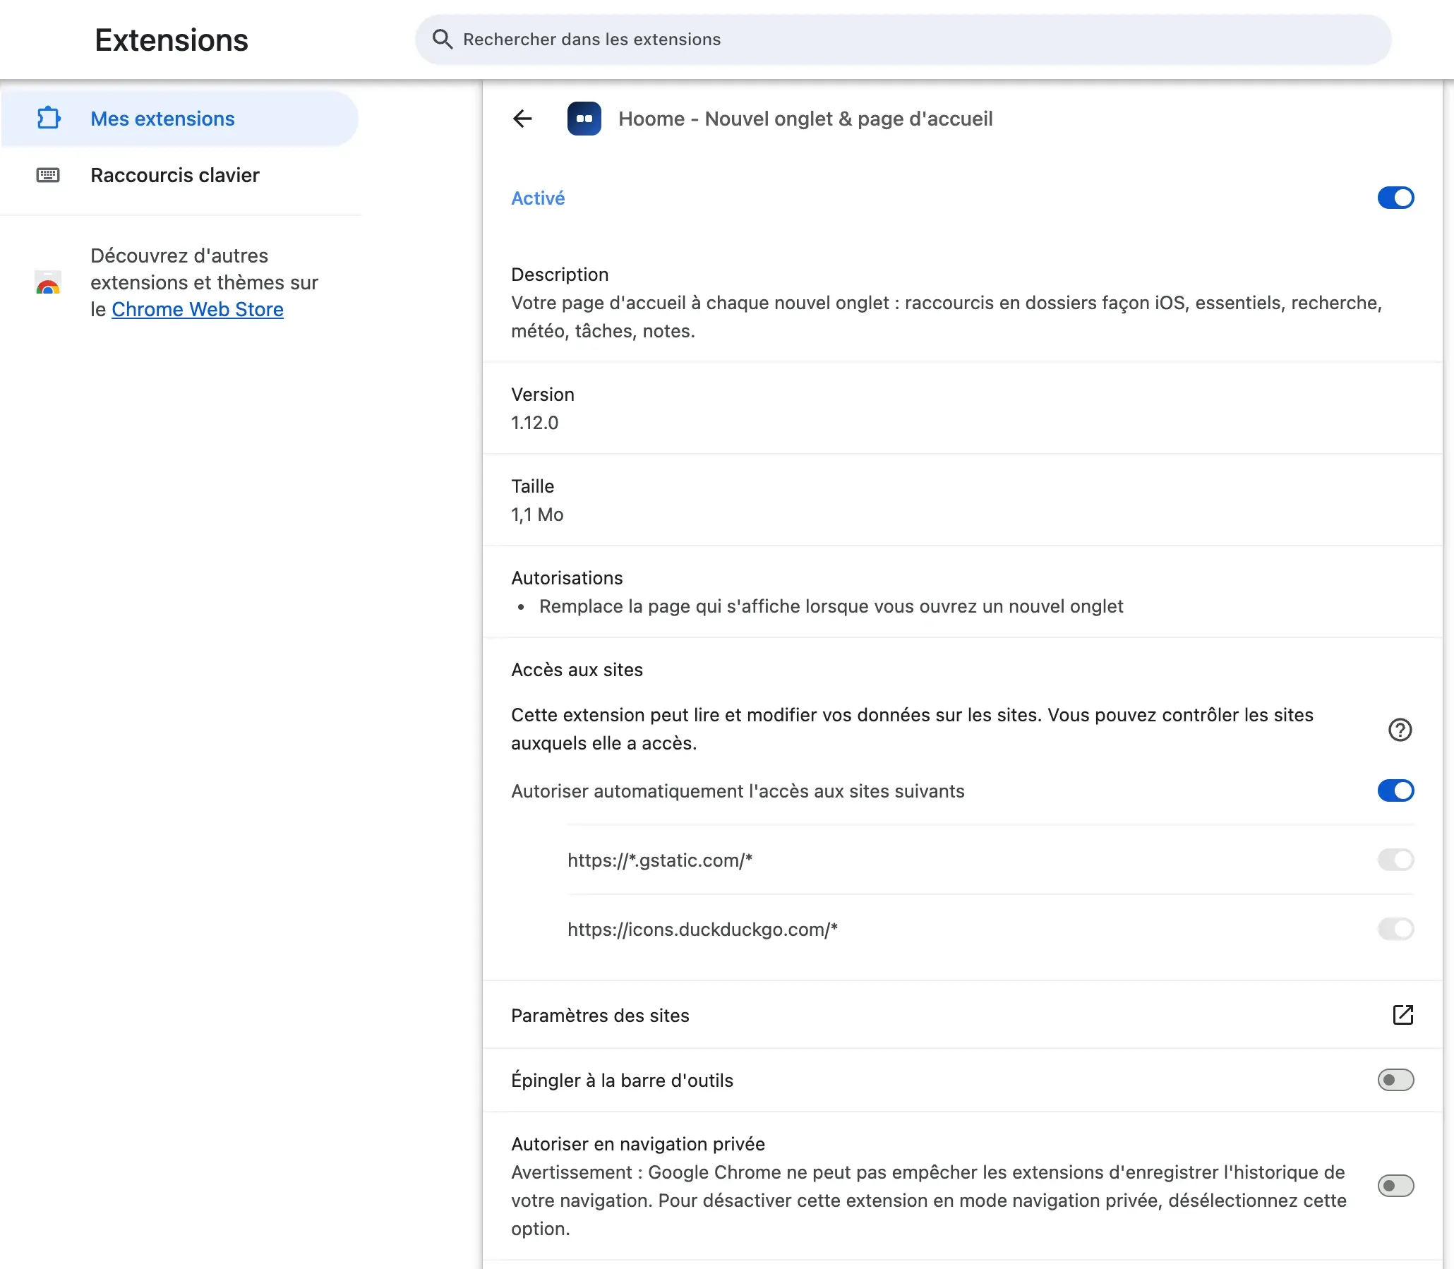
Task: Go back using the left arrow icon
Action: [x=522, y=119]
